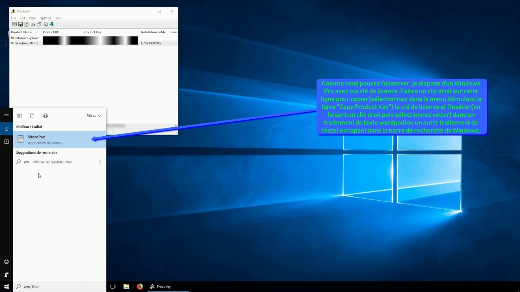
Task: Click the Home icon in search sidebar
Action: click(6, 129)
